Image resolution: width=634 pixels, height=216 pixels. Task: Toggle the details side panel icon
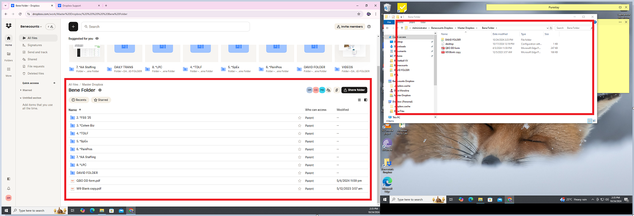pyautogui.click(x=365, y=100)
